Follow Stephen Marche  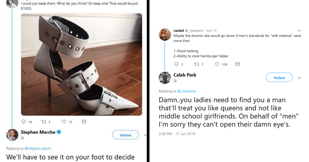coord(126,135)
